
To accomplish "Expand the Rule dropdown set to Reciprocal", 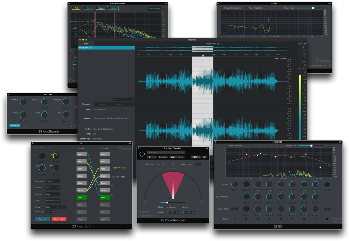I will pyautogui.click(x=53, y=201).
